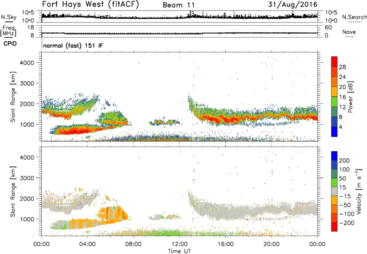
Task: Click the red top segment of Power color bar
Action: (x=334, y=61)
